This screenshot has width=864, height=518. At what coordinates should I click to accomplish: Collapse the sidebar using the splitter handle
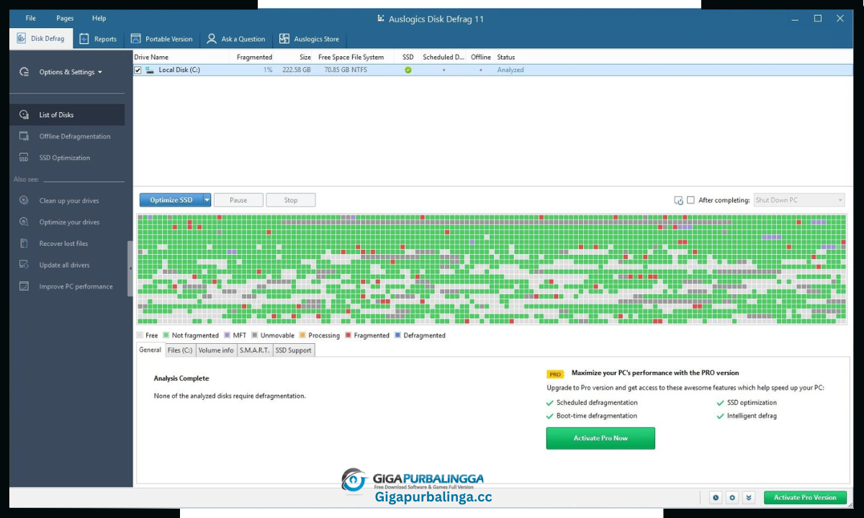pos(130,268)
